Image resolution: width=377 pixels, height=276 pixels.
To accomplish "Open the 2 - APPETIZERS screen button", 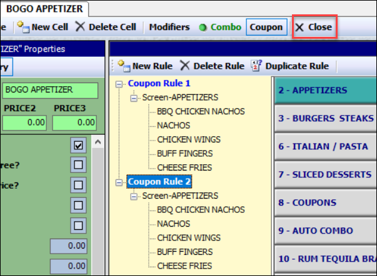I will pyautogui.click(x=326, y=91).
